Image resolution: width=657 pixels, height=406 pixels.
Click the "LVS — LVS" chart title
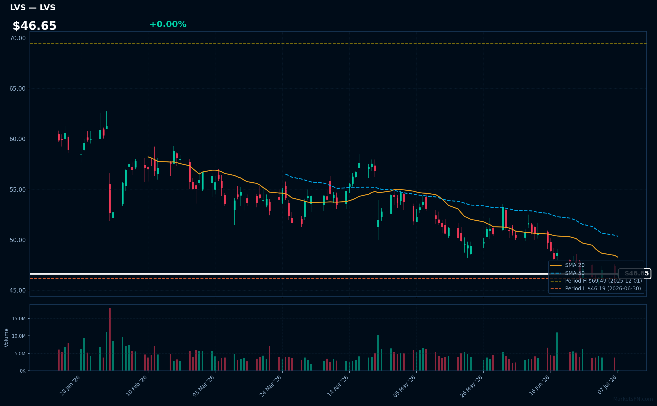point(33,8)
